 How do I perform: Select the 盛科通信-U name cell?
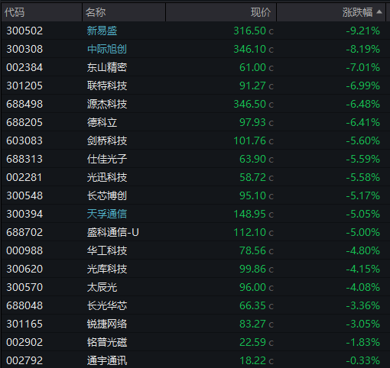coord(113,232)
